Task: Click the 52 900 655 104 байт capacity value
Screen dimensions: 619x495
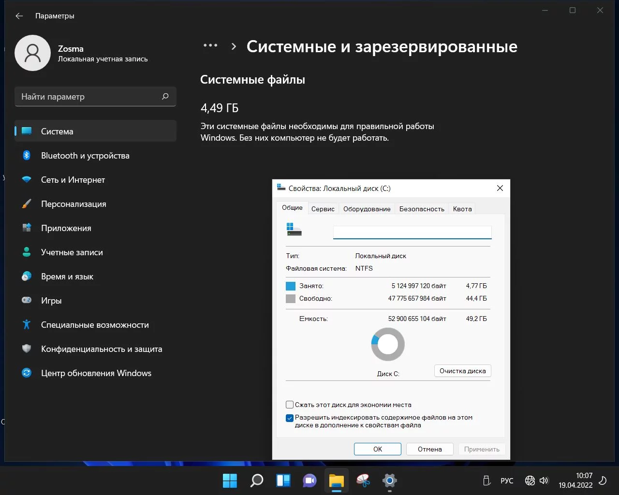Action: click(x=417, y=319)
